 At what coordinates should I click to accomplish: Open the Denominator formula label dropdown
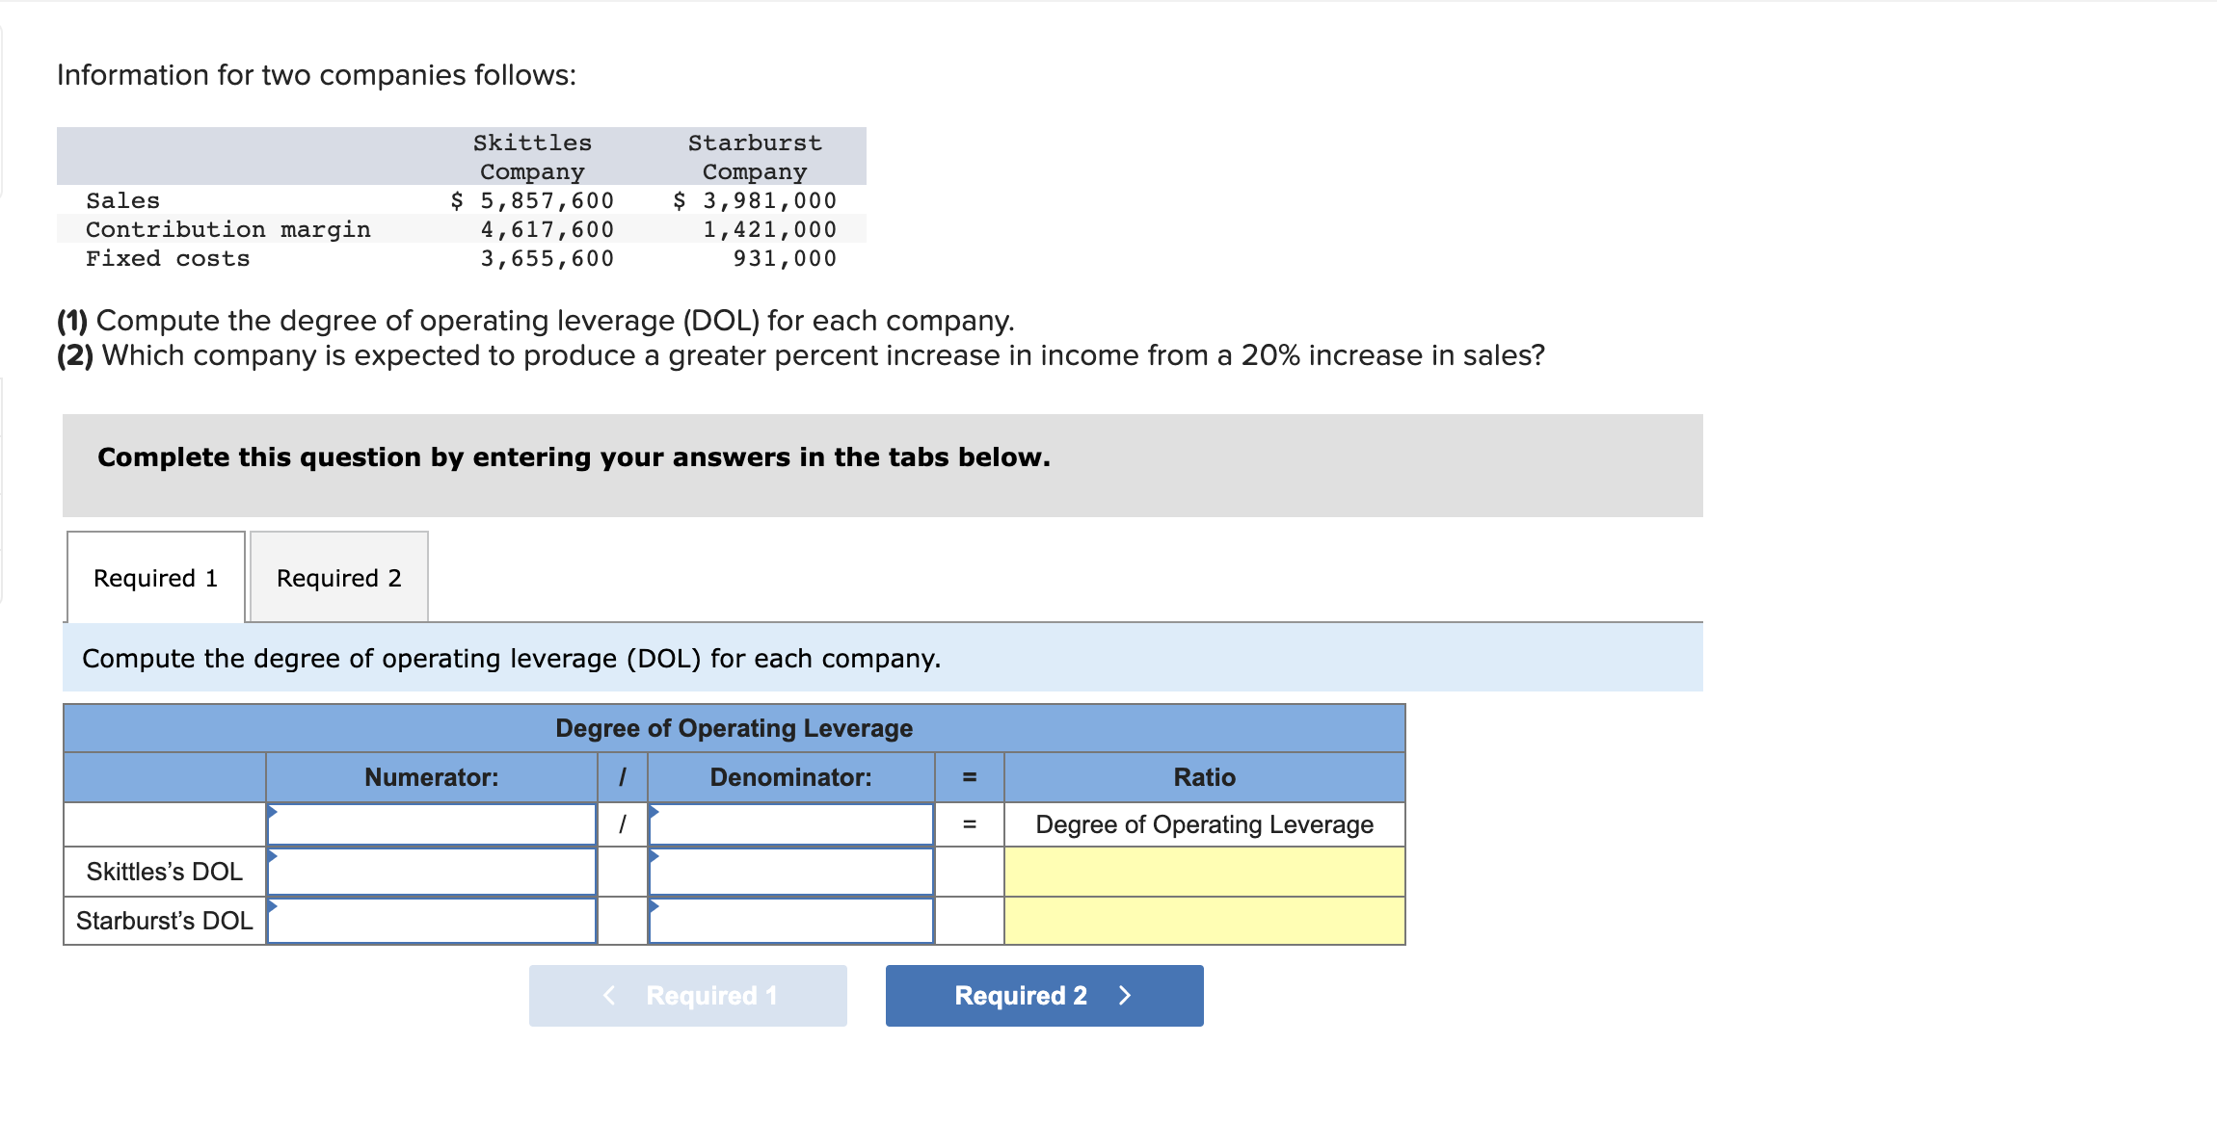(790, 824)
